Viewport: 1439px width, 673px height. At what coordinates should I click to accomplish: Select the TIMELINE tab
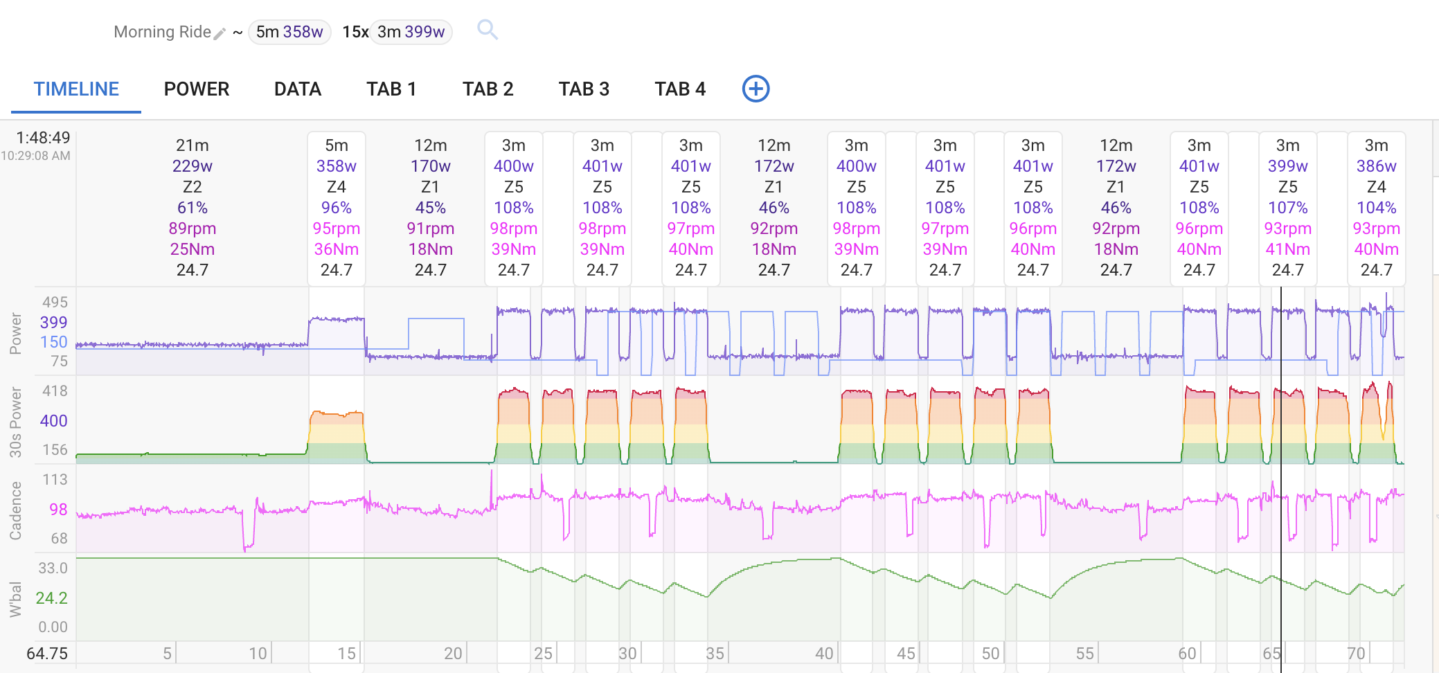[76, 89]
